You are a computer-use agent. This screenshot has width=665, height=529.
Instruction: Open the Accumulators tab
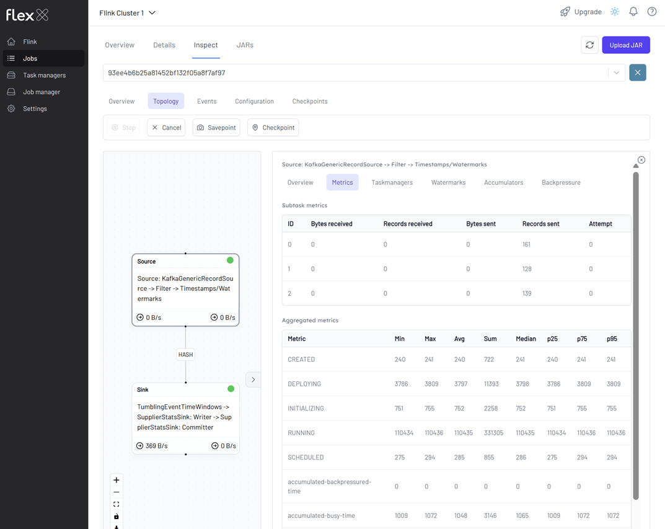(503, 182)
